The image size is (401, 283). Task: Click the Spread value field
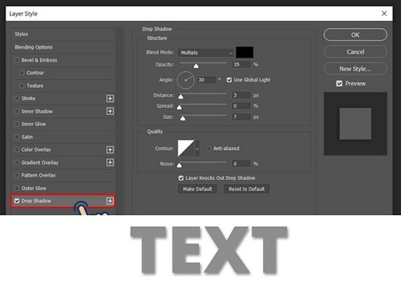[x=241, y=106]
